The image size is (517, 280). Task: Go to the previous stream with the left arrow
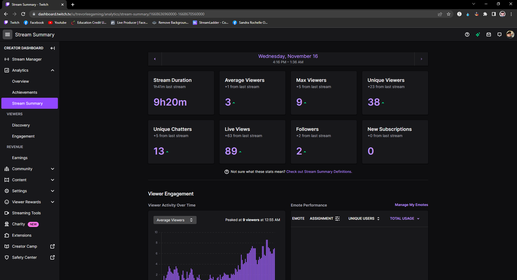pos(155,59)
